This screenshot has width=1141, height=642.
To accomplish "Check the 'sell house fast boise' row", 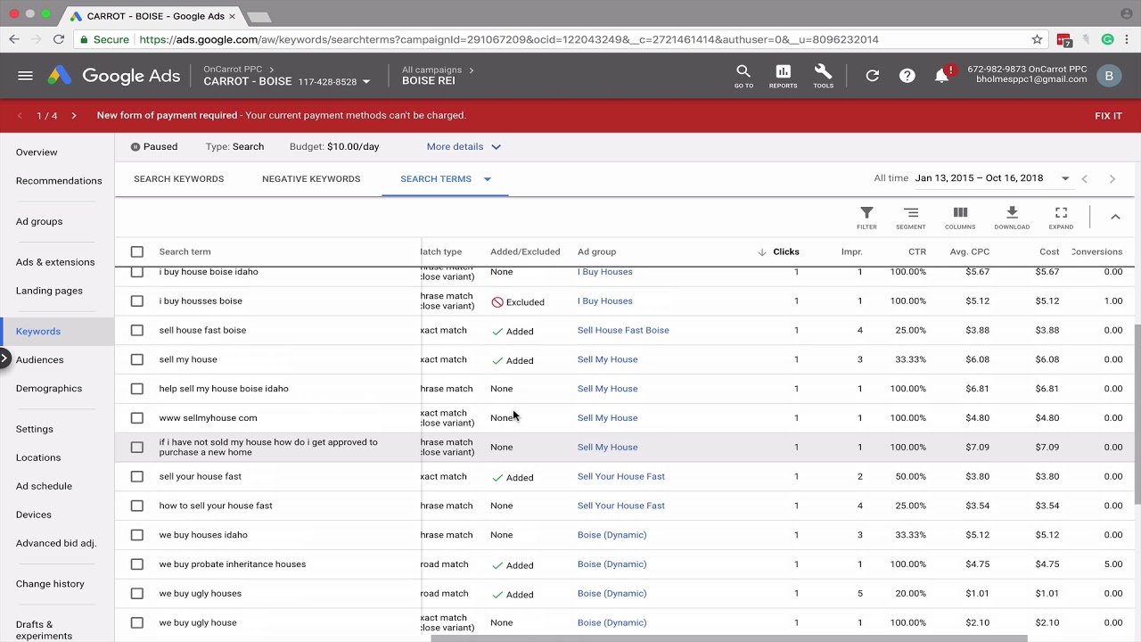I will pos(137,330).
